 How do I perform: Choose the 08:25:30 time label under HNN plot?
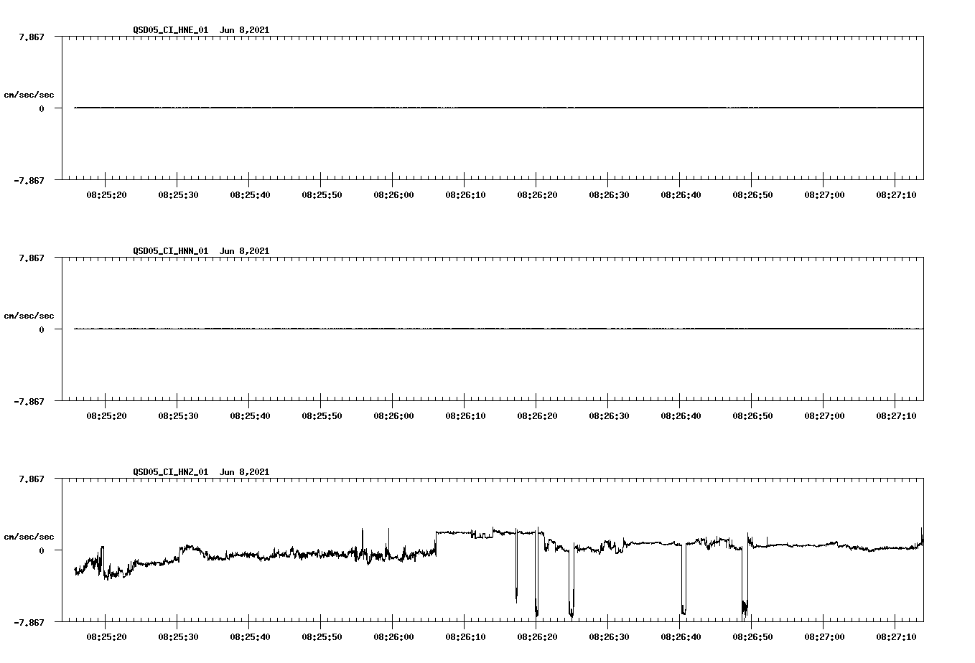coord(178,416)
